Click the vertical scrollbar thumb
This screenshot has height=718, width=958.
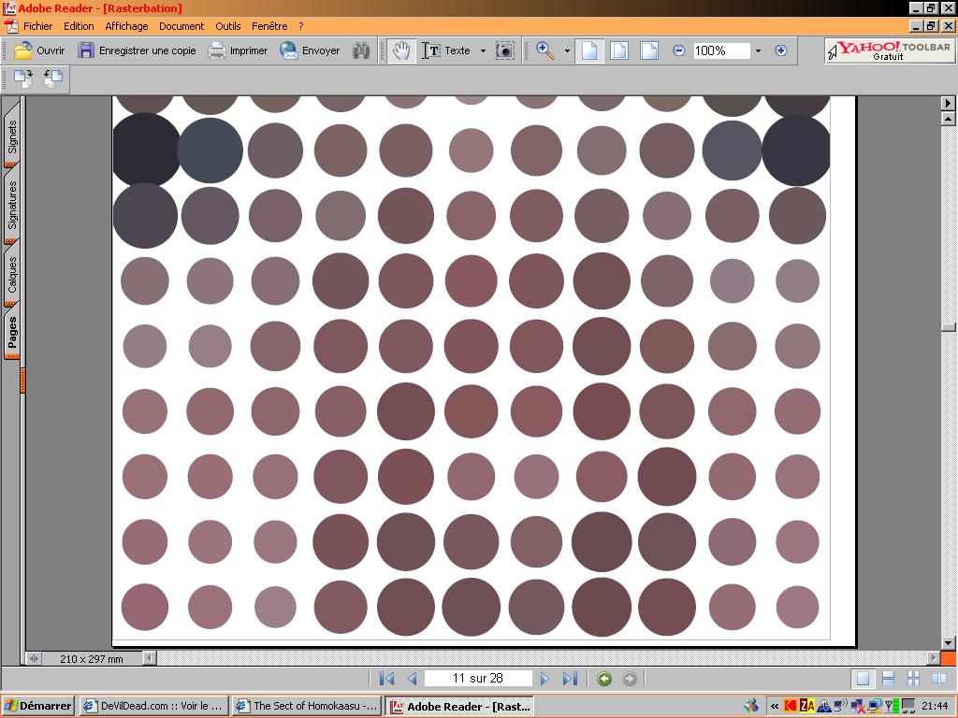pyautogui.click(x=948, y=327)
